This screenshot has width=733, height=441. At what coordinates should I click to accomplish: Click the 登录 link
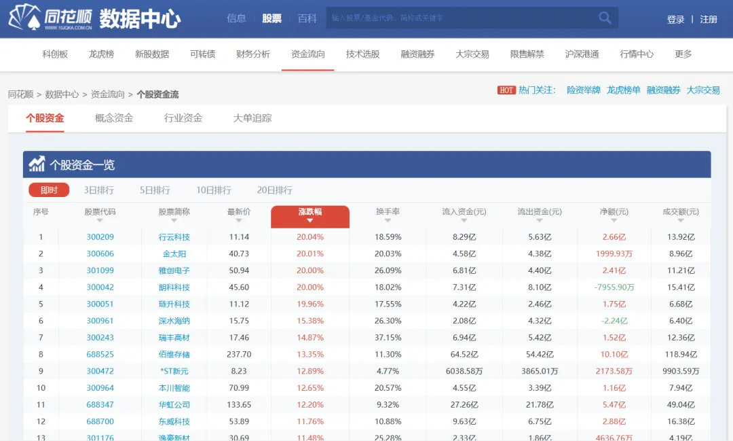(675, 19)
